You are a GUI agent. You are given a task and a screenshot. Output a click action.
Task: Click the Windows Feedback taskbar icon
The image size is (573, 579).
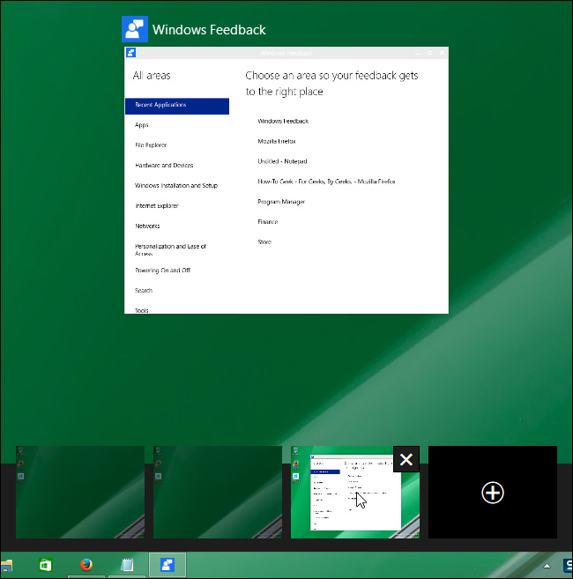167,565
